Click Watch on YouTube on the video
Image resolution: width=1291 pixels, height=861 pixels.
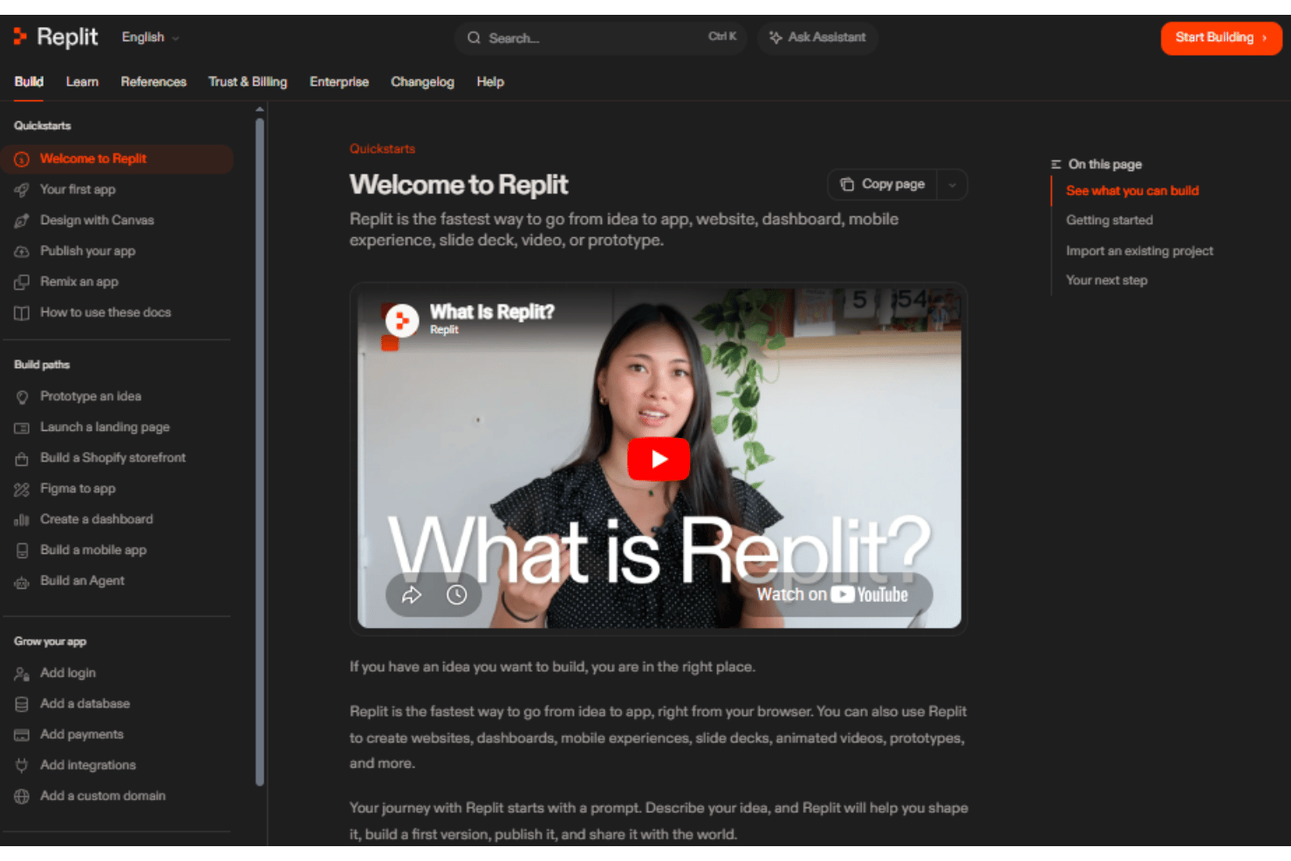832,595
